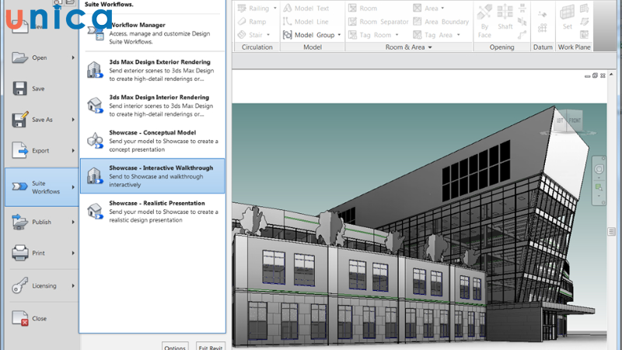Expand the Open submenu arrow
622x350 pixels.
pos(73,58)
